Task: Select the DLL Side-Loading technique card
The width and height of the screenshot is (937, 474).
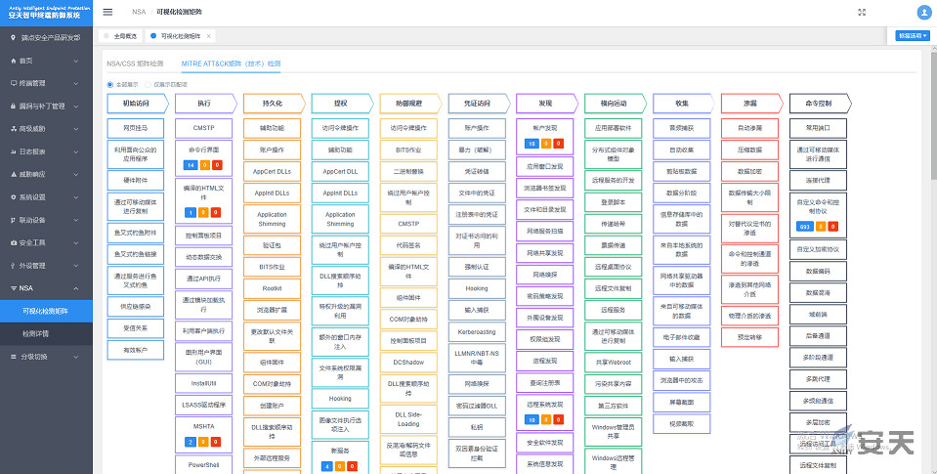Action: pyautogui.click(x=408, y=419)
